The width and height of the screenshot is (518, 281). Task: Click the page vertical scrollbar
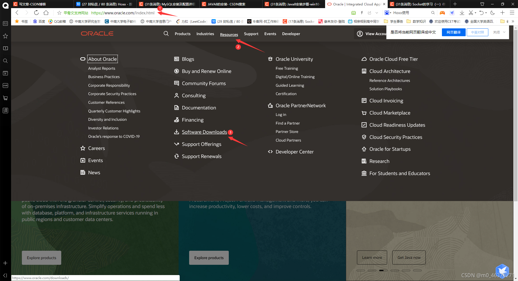516,116
